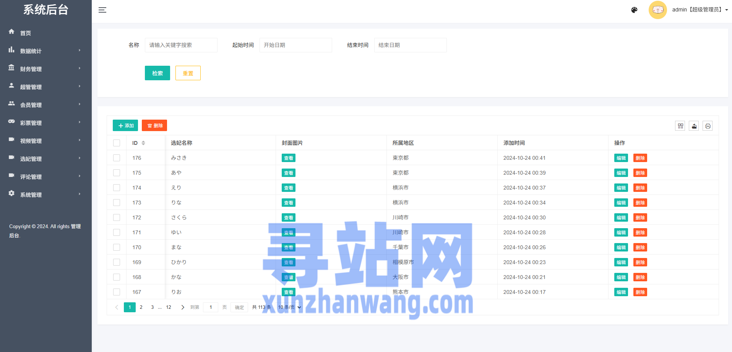Click the 名称 keyword search input field
Viewport: 732px width, 352px height.
[181, 45]
